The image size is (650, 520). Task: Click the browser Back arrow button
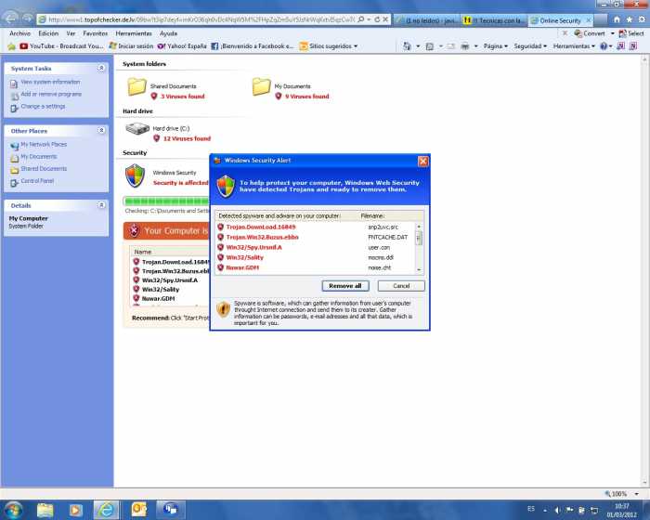click(10, 19)
